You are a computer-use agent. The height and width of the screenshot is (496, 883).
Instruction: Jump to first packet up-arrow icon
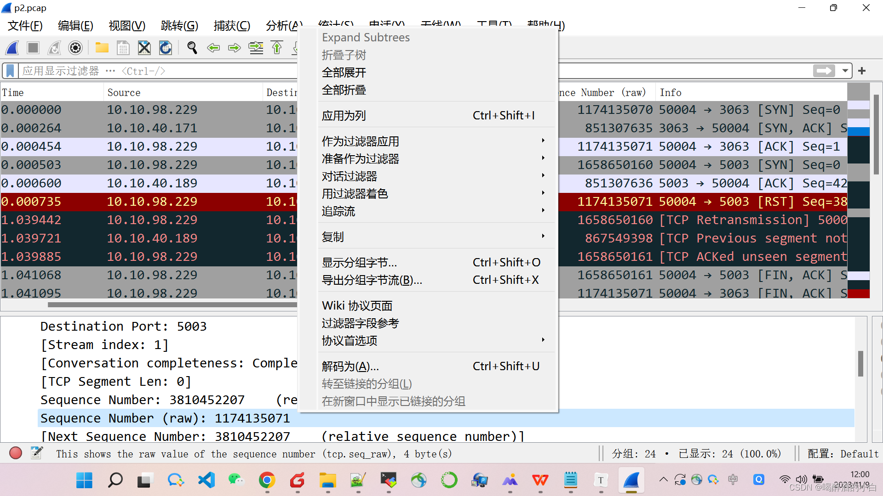click(277, 48)
